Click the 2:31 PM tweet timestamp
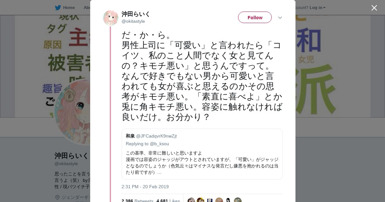The image size is (385, 202). (145, 187)
